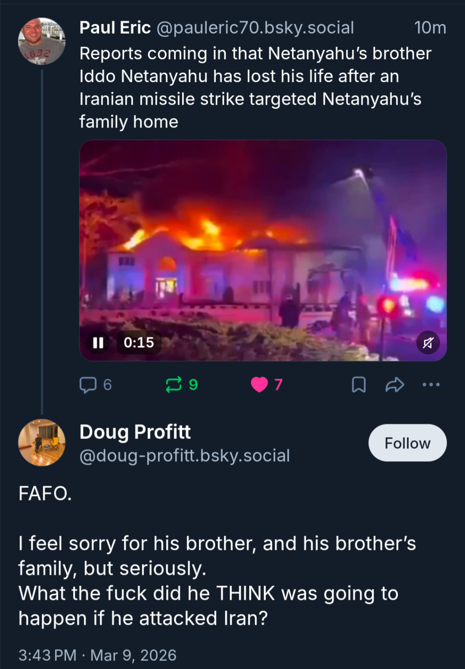Click the 10m timestamp to open the post
This screenshot has width=465, height=669.
click(x=430, y=27)
